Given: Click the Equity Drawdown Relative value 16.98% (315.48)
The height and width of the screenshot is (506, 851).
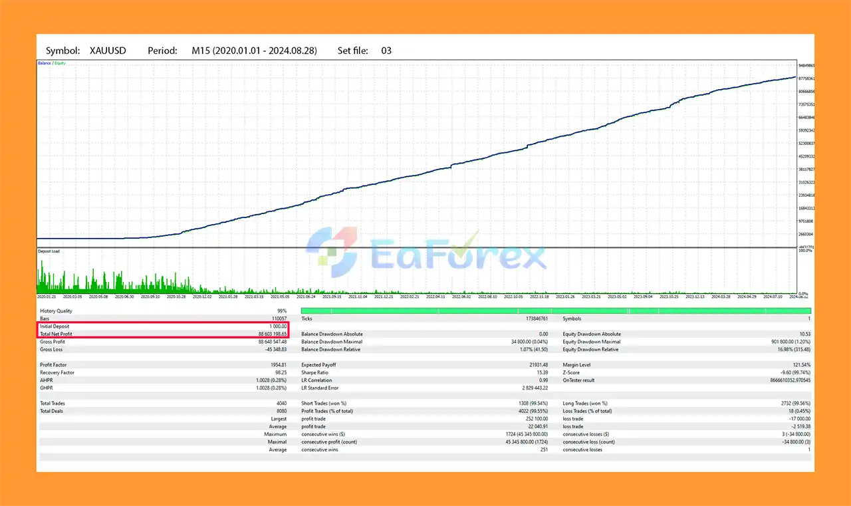Looking at the screenshot, I should tap(793, 349).
